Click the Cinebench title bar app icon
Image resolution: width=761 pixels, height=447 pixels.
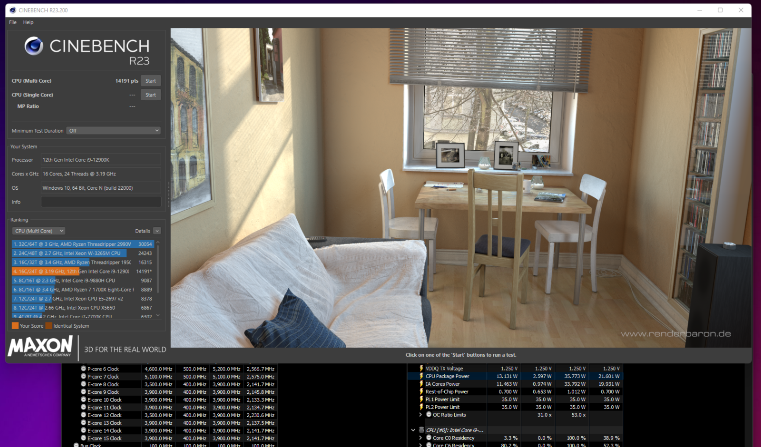(13, 10)
